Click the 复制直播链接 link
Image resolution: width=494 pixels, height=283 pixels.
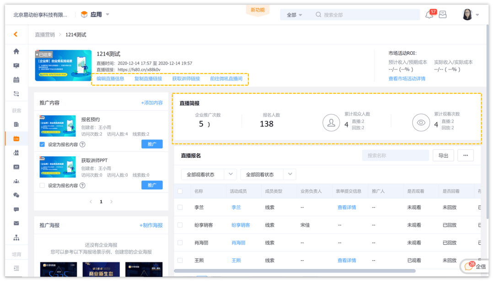tap(148, 78)
